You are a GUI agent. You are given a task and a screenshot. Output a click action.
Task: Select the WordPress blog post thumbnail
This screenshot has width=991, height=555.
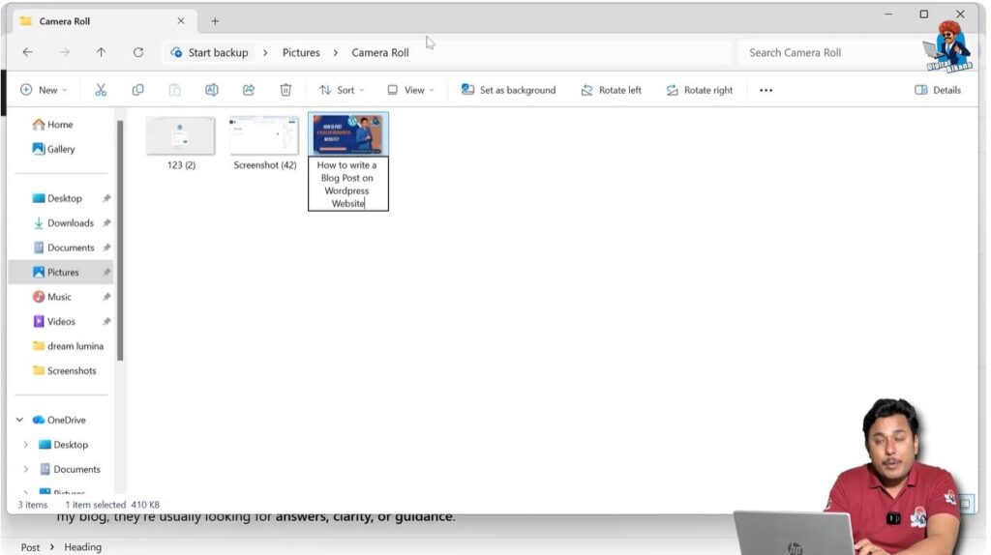(x=348, y=133)
